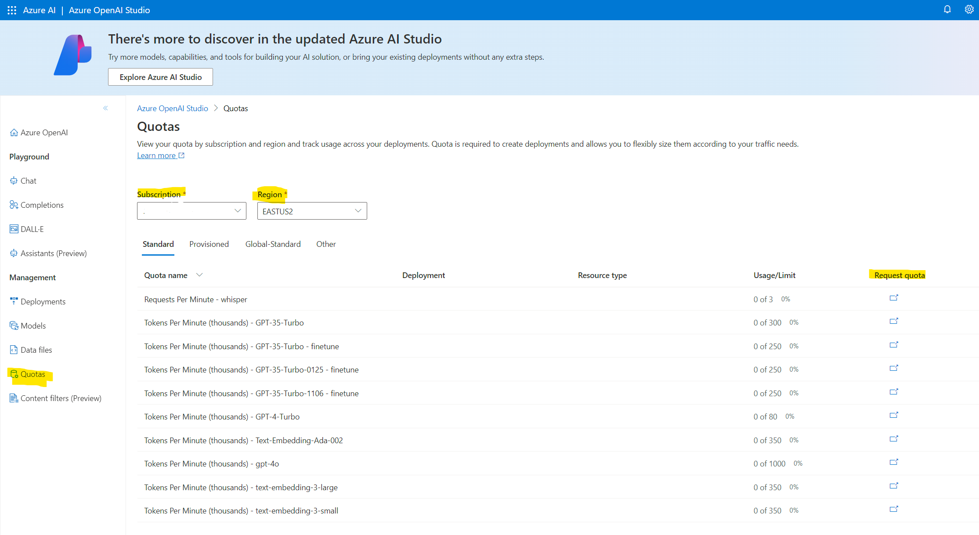The image size is (979, 535).
Task: Open Chat playground from sidebar
Action: (28, 181)
